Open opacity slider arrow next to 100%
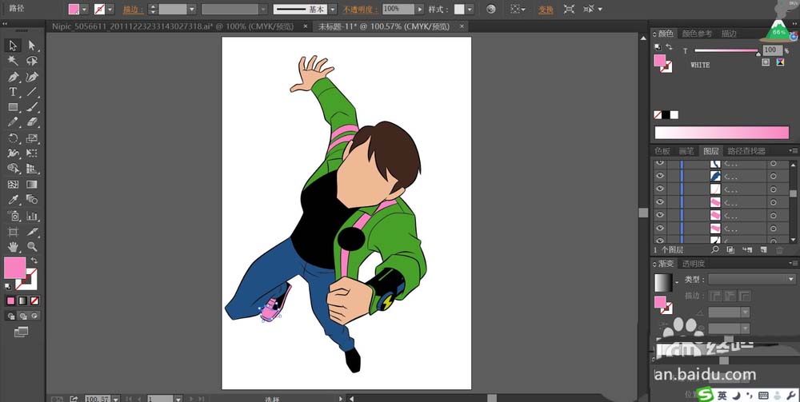The width and height of the screenshot is (800, 402). pyautogui.click(x=419, y=9)
